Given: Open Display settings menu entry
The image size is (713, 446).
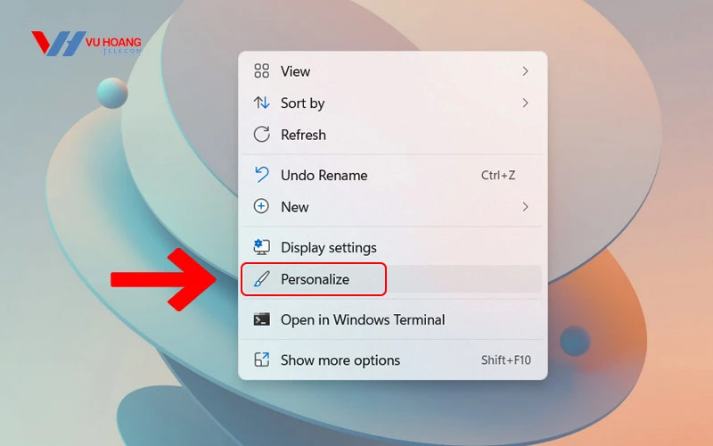Looking at the screenshot, I should click(x=391, y=247).
